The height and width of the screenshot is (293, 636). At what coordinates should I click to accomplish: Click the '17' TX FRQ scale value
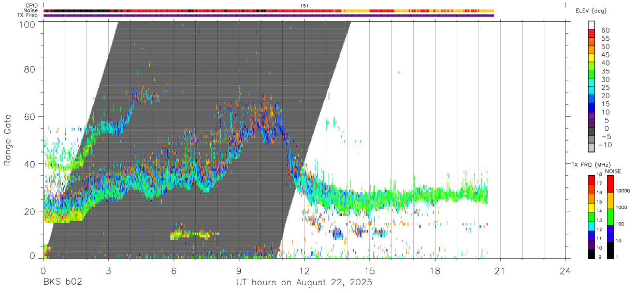click(600, 183)
